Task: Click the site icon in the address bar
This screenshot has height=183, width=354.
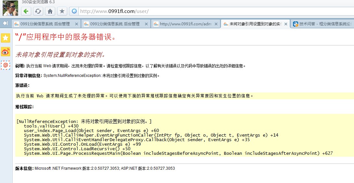Action: (74, 11)
